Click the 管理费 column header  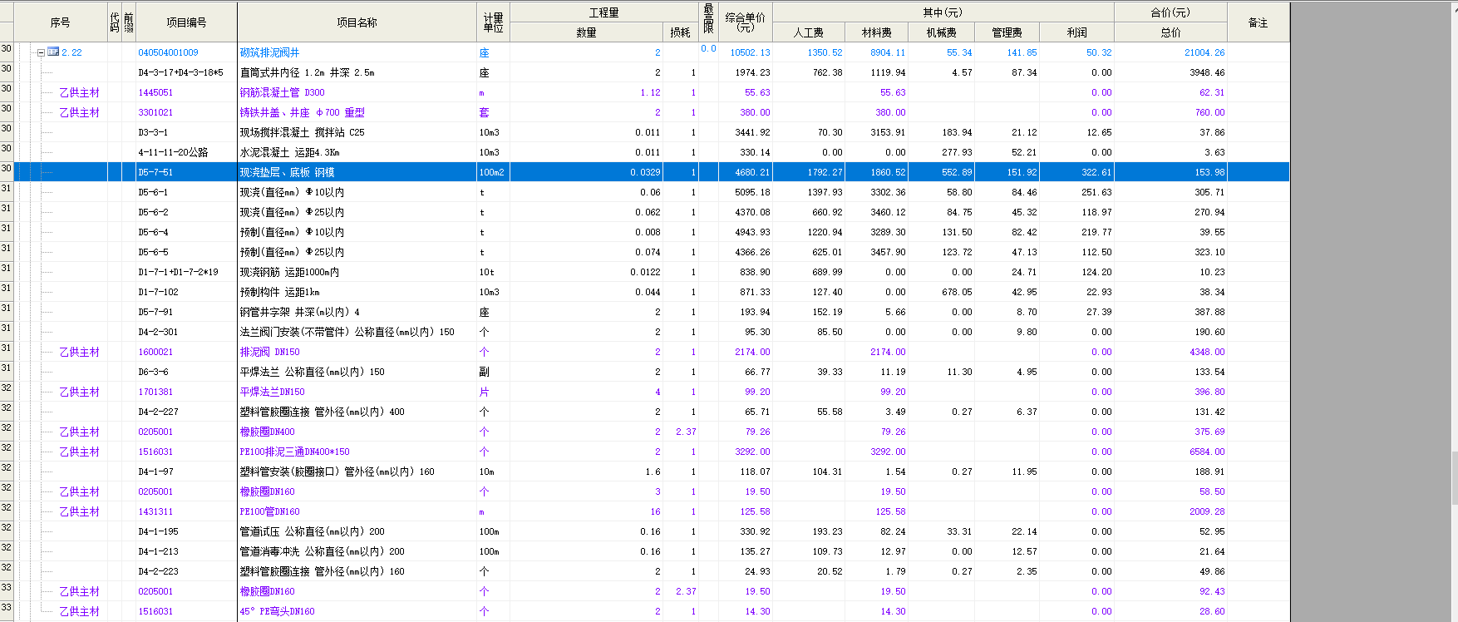tap(1007, 32)
